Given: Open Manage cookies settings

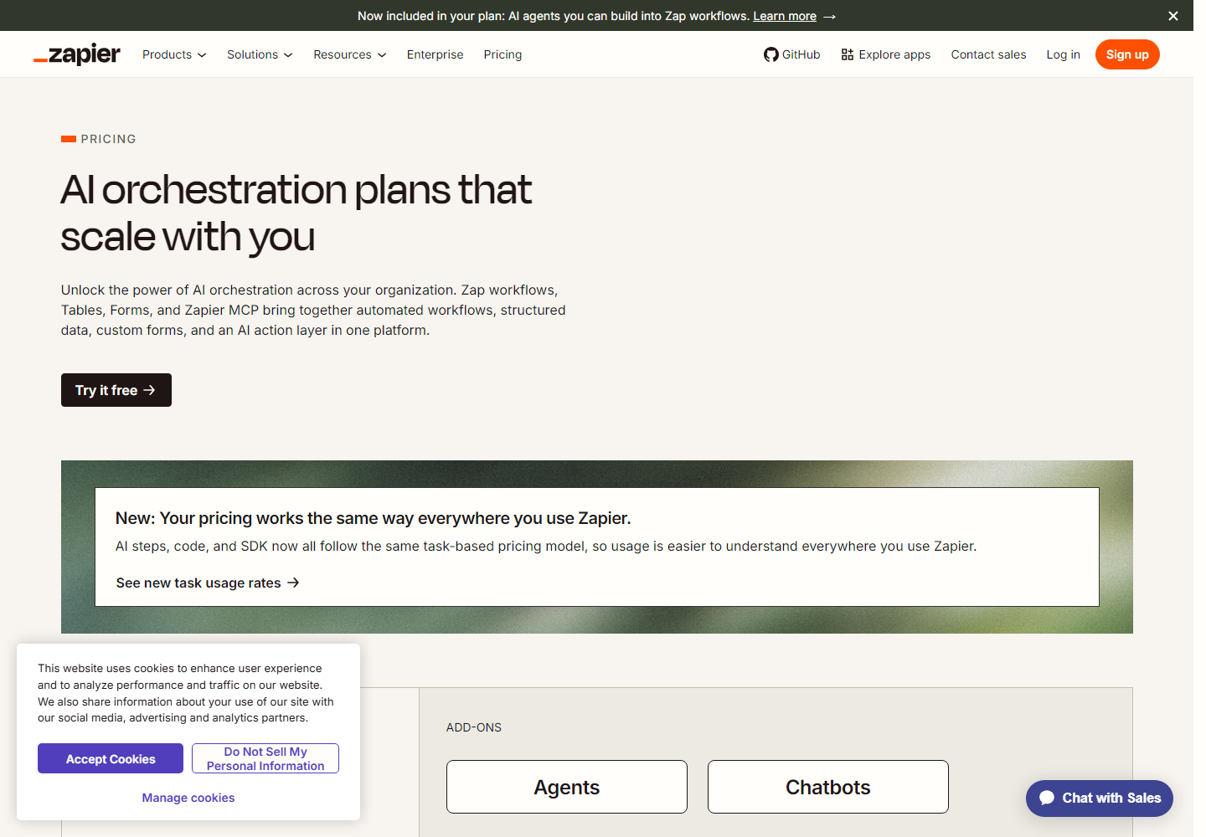Looking at the screenshot, I should tap(188, 798).
